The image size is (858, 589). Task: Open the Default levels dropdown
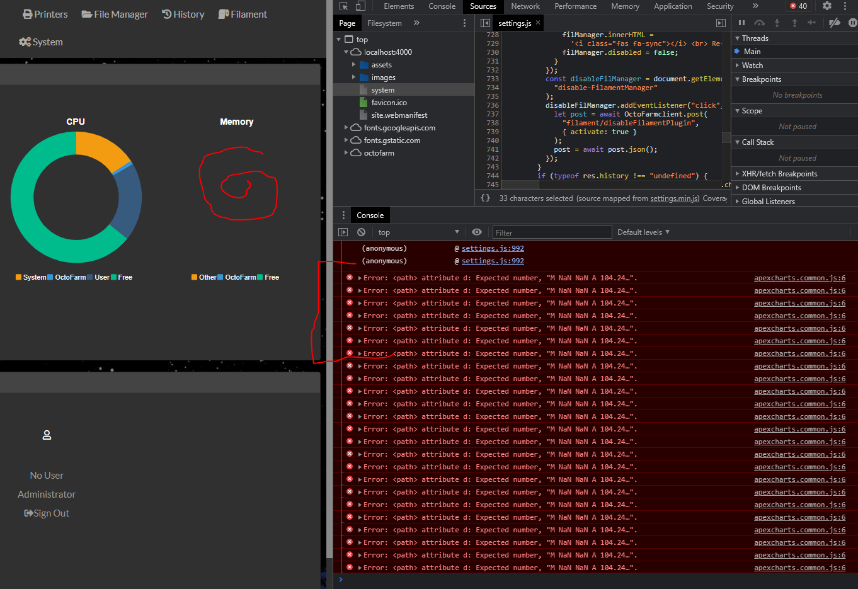tap(642, 232)
